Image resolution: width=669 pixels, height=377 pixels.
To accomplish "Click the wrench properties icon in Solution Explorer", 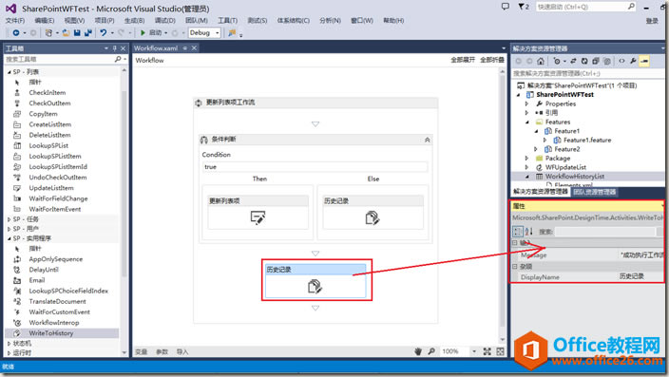I will pos(633,61).
